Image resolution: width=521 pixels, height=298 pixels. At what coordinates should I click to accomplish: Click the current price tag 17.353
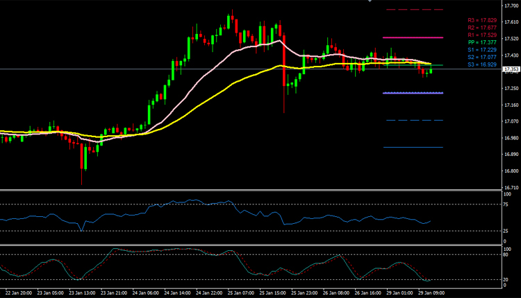point(512,69)
